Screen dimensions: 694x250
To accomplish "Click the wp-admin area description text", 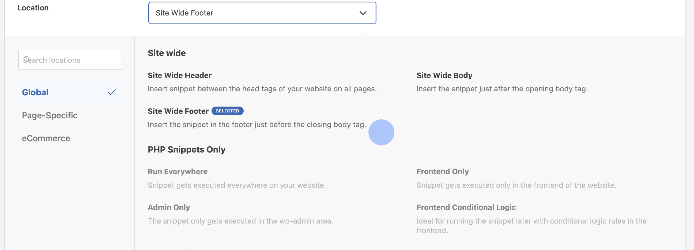I will pyautogui.click(x=240, y=221).
